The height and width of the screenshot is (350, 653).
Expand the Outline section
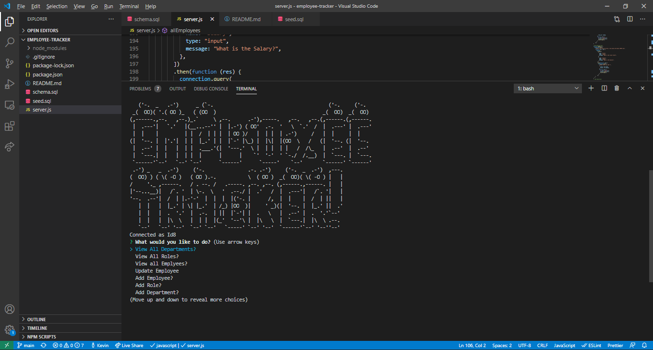tap(70, 320)
